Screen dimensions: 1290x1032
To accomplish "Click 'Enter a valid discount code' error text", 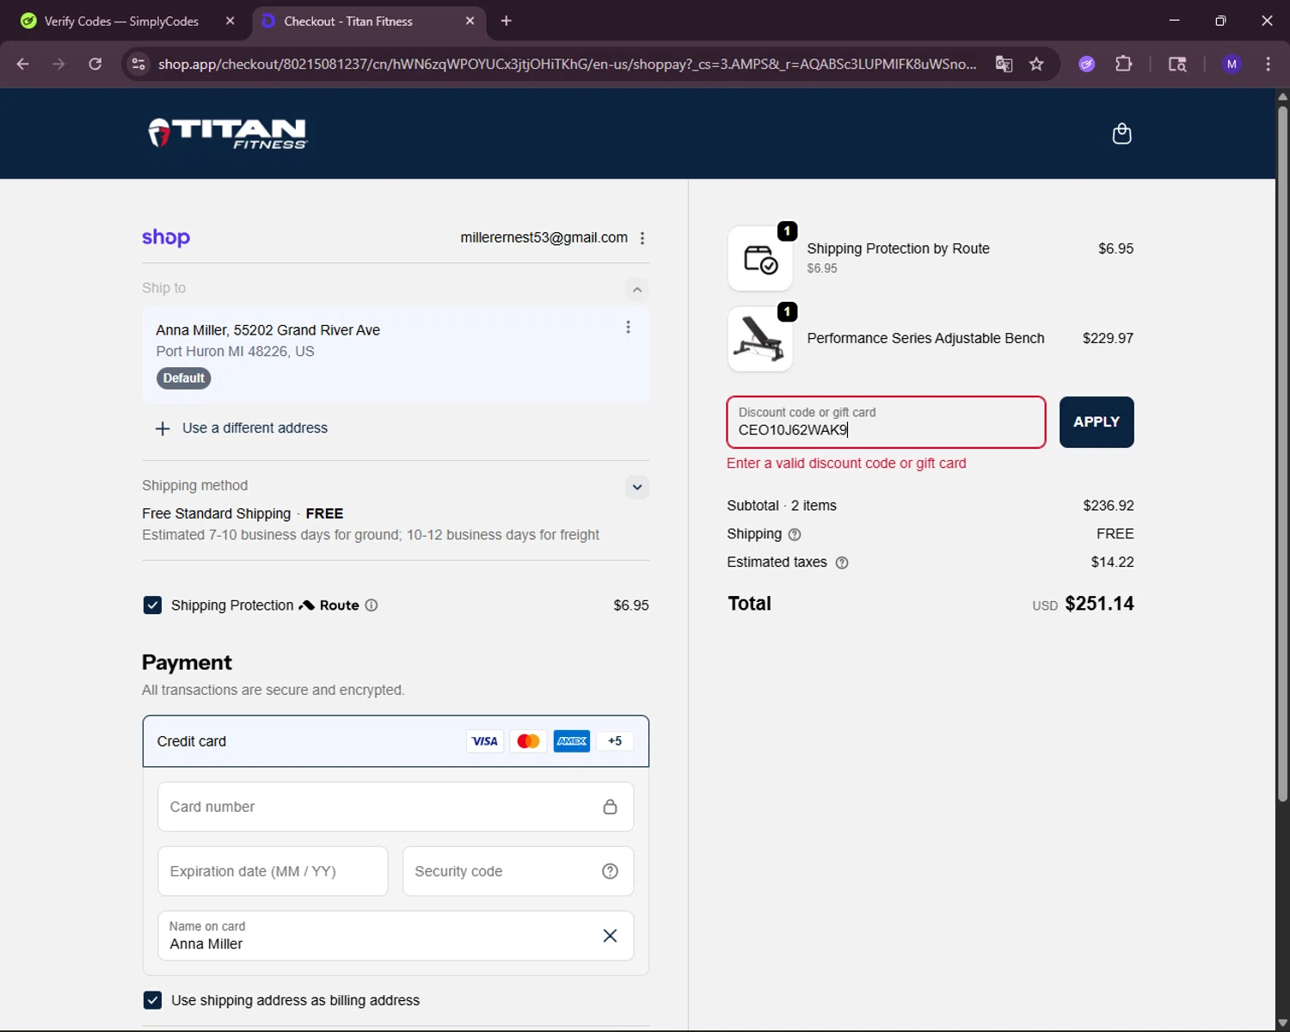I will pyautogui.click(x=846, y=464).
